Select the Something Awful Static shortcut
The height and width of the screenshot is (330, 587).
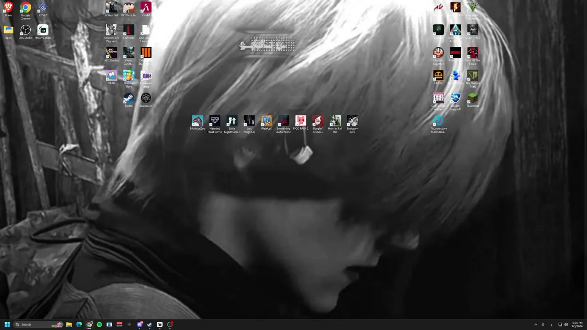click(x=283, y=125)
